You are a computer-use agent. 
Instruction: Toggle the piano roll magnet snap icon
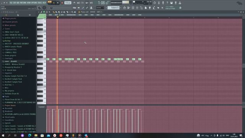click(44, 12)
